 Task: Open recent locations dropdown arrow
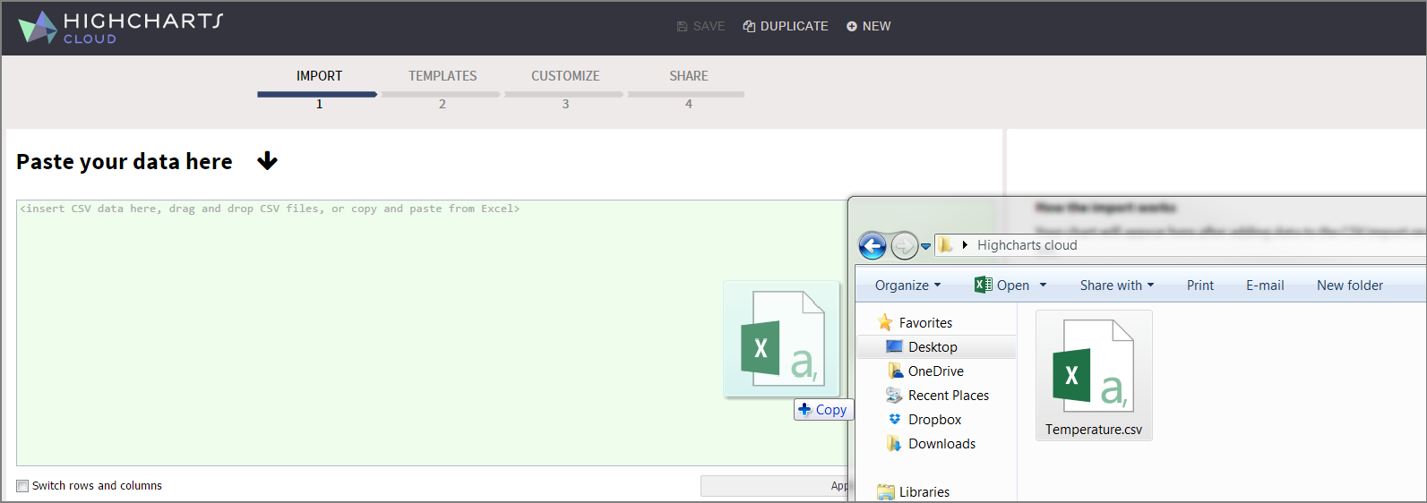pyautogui.click(x=926, y=246)
